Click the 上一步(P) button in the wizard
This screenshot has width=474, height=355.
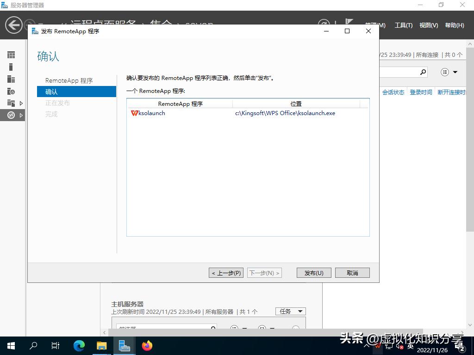click(x=226, y=273)
